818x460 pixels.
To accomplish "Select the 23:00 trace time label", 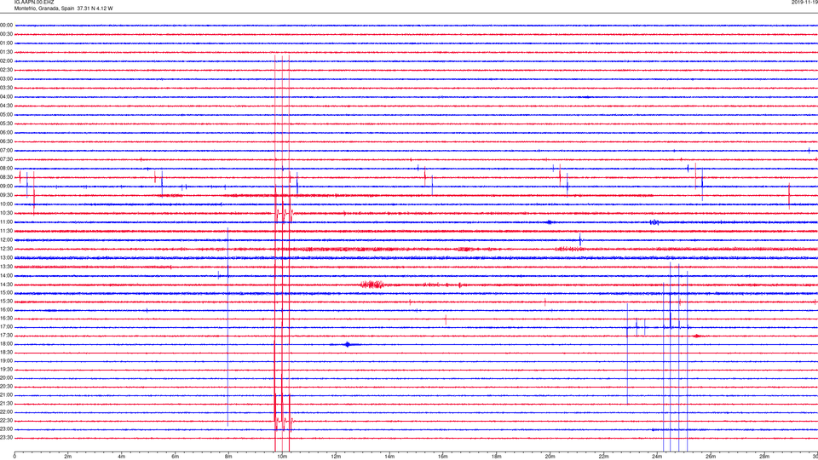I will tap(6, 429).
